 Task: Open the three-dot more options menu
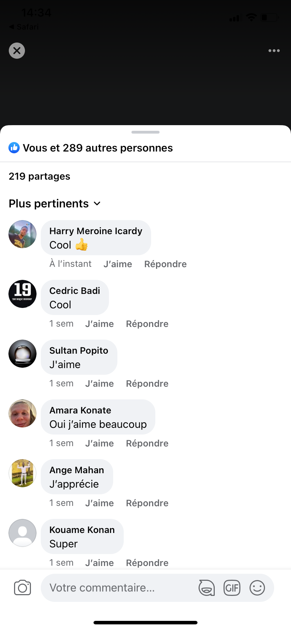point(274,51)
